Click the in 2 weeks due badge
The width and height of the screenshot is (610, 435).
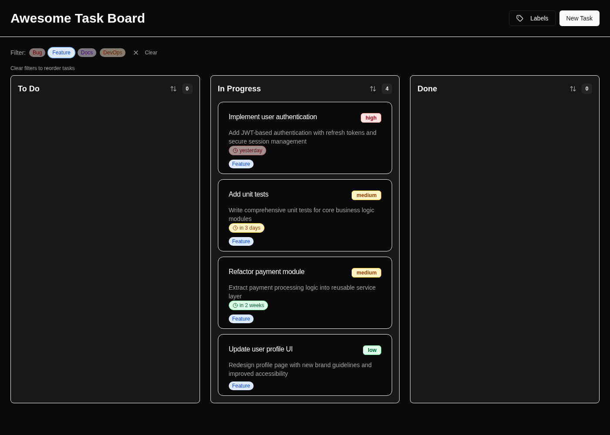[248, 305]
